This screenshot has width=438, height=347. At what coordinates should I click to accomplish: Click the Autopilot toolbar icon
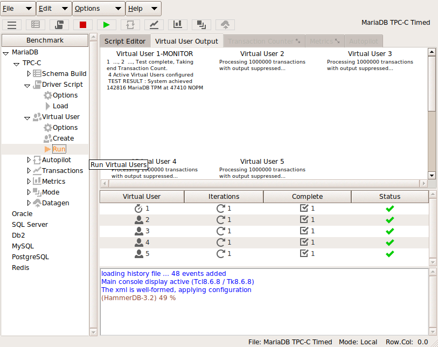[130, 25]
